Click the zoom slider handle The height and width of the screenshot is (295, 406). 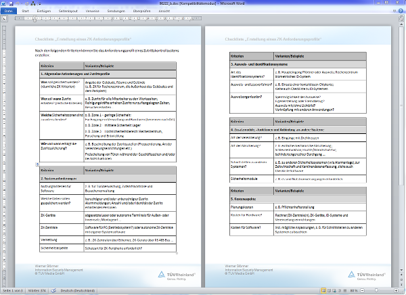click(376, 291)
